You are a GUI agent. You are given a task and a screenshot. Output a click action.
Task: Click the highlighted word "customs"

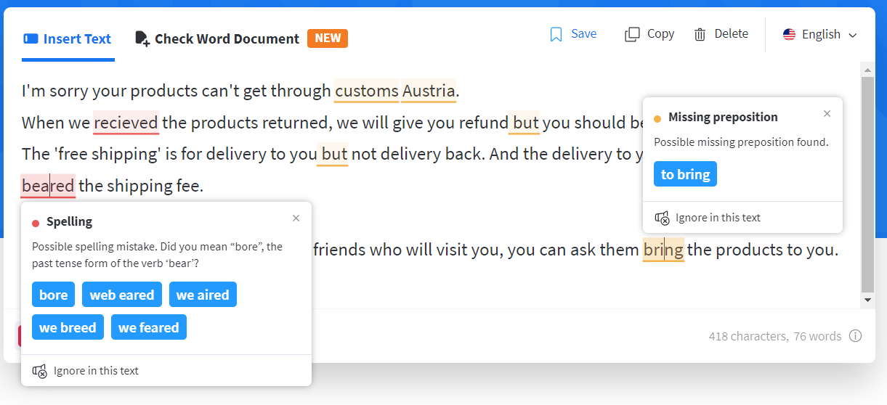point(366,91)
